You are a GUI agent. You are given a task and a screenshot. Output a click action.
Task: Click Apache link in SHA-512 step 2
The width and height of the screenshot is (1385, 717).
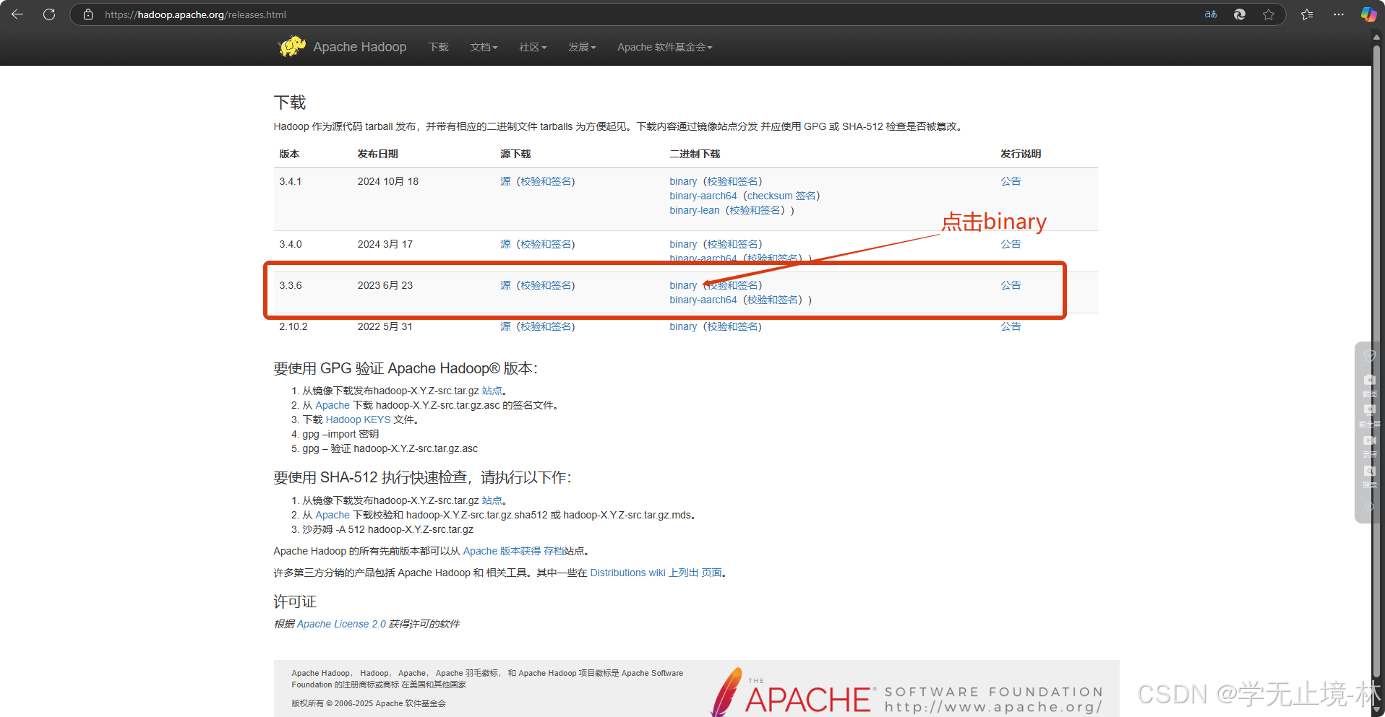tap(333, 515)
